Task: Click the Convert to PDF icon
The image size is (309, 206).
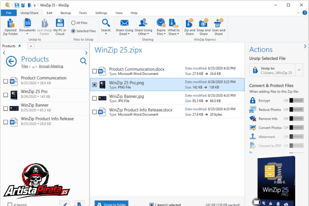Action: [253, 146]
